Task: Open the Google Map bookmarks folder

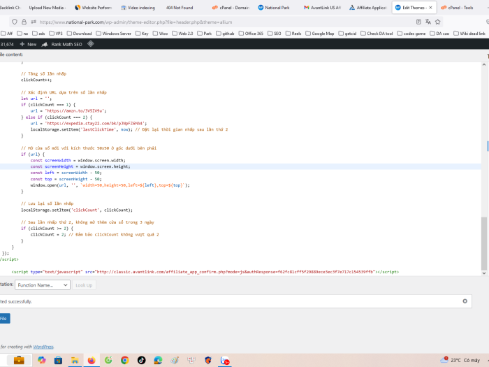Action: pyautogui.click(x=320, y=34)
